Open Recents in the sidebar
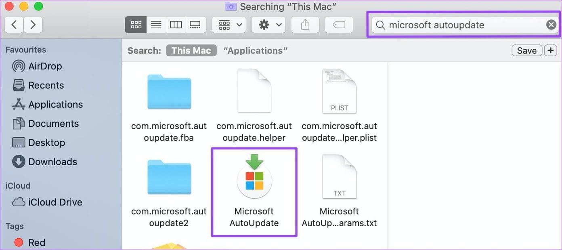Viewport: 562px width, 250px height. click(x=38, y=85)
